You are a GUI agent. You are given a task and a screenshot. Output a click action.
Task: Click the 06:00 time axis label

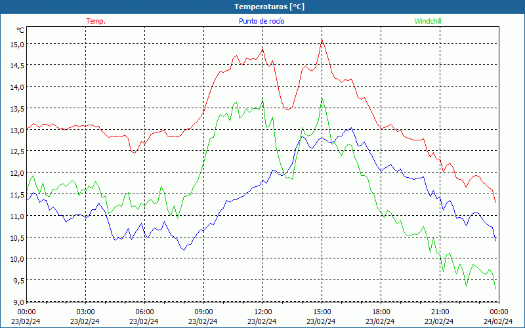[x=144, y=312]
